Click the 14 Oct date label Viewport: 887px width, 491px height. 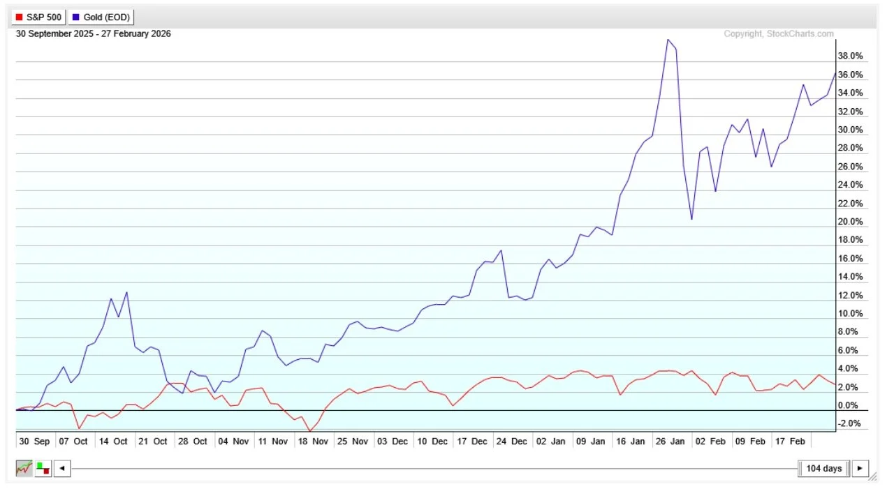coord(113,441)
